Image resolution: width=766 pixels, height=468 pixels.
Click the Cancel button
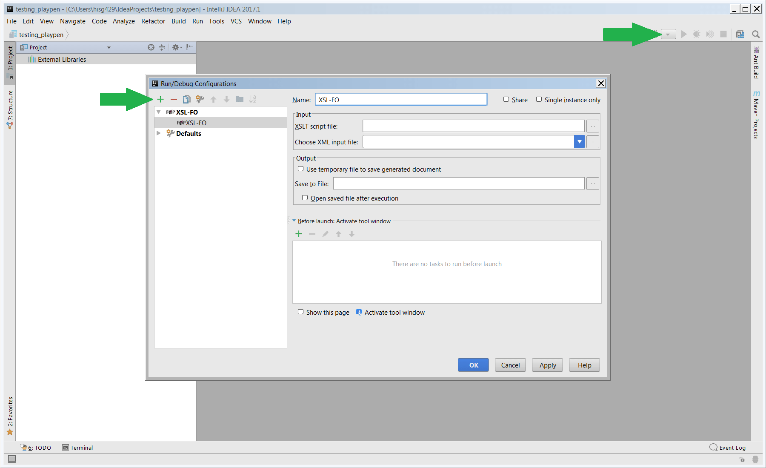[510, 365]
